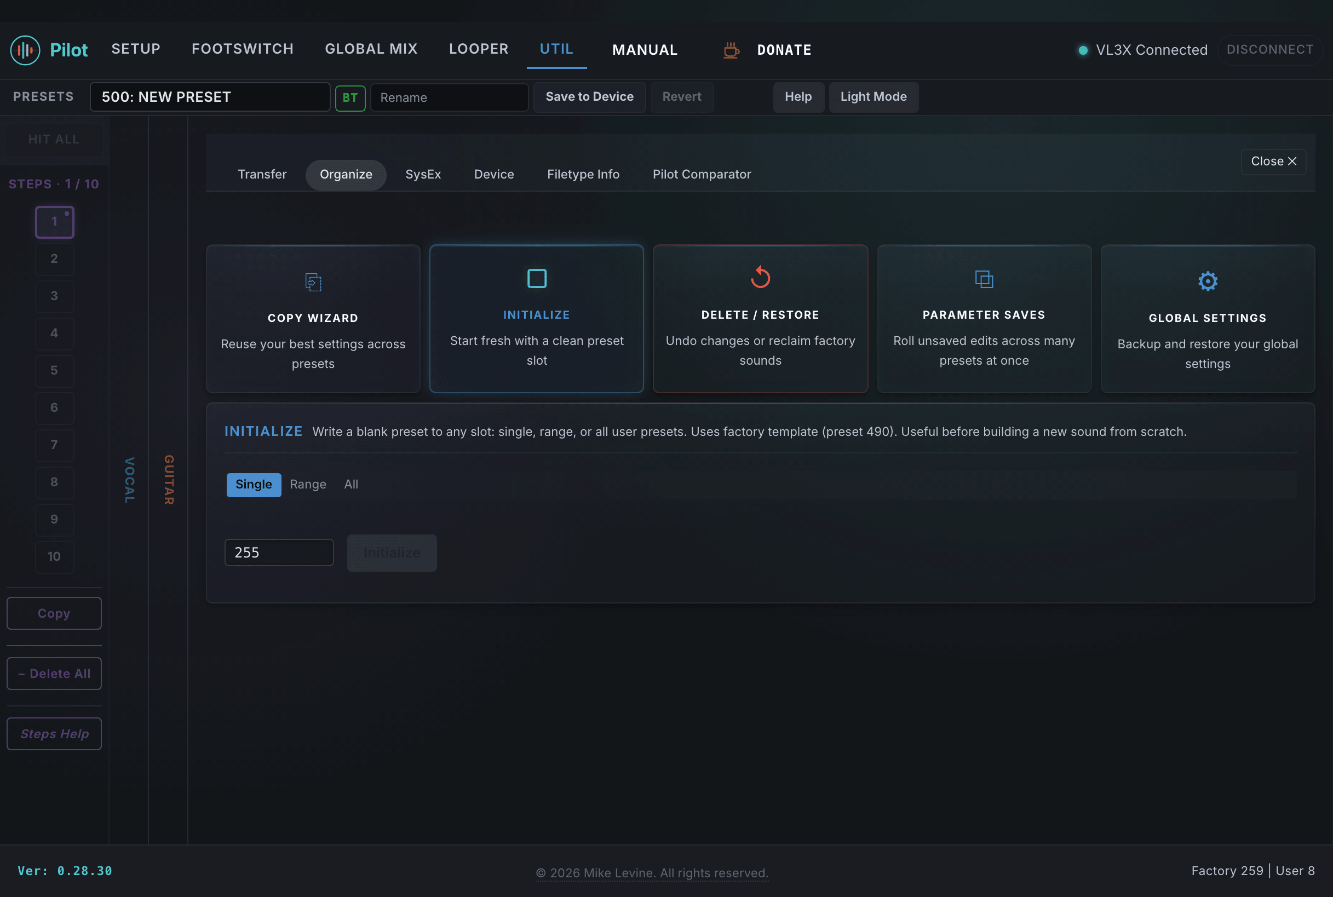The width and height of the screenshot is (1333, 897).
Task: Click the HIT ALL button
Action: [x=54, y=140]
